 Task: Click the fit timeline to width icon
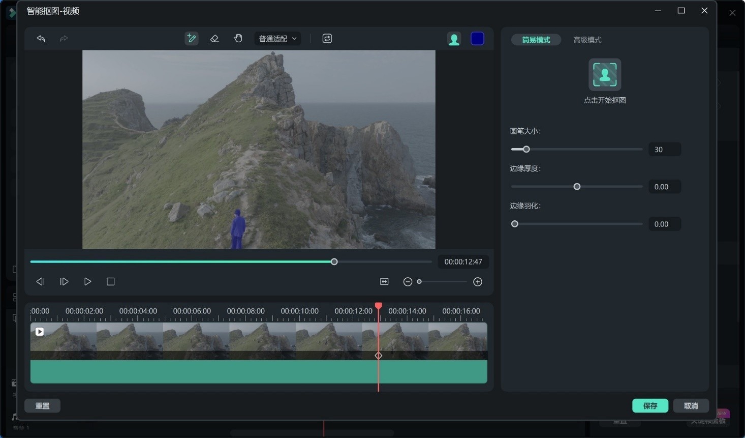click(x=384, y=282)
